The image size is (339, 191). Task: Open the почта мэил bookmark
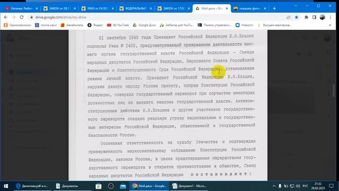[x=46, y=25]
